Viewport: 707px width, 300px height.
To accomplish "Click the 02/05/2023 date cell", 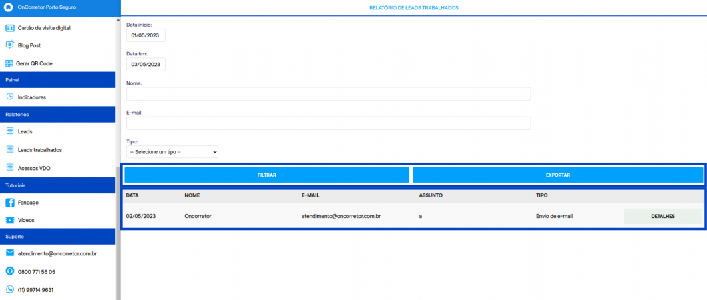I will (141, 216).
